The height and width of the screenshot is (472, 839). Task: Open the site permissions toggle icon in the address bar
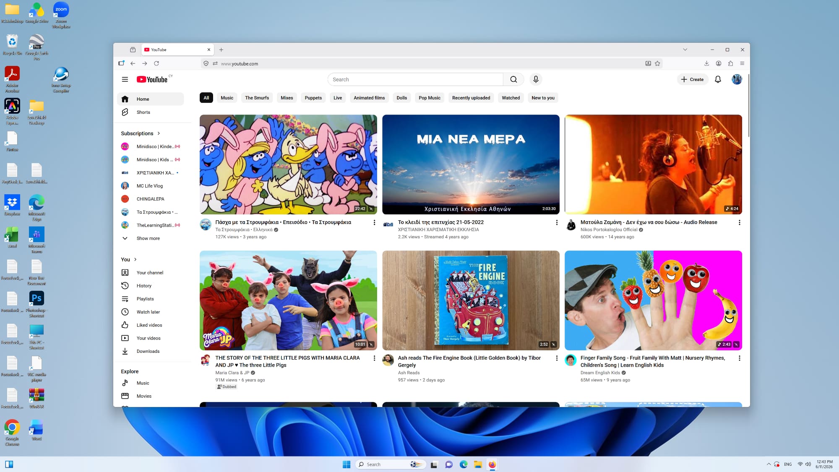(215, 63)
